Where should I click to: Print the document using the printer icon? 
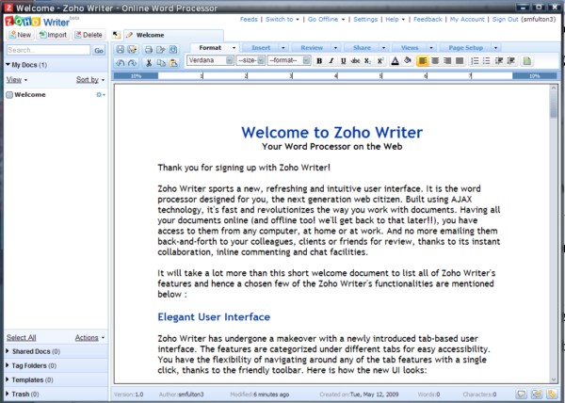tap(149, 50)
